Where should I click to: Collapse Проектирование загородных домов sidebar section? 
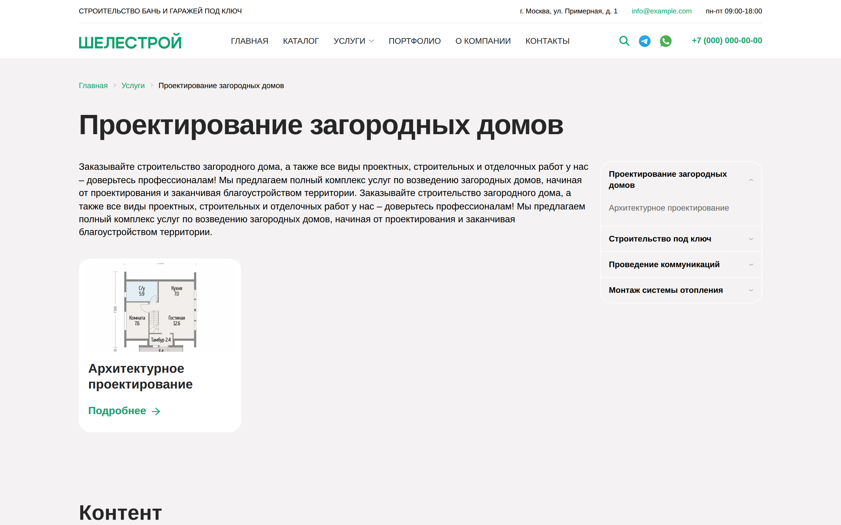pos(751,180)
